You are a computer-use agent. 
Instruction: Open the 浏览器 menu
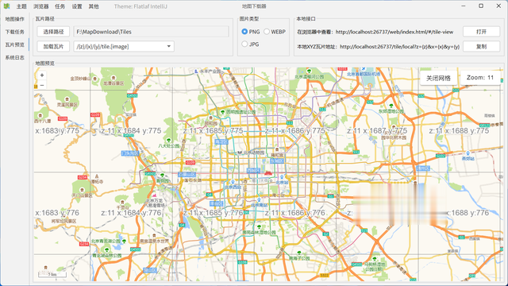point(40,6)
